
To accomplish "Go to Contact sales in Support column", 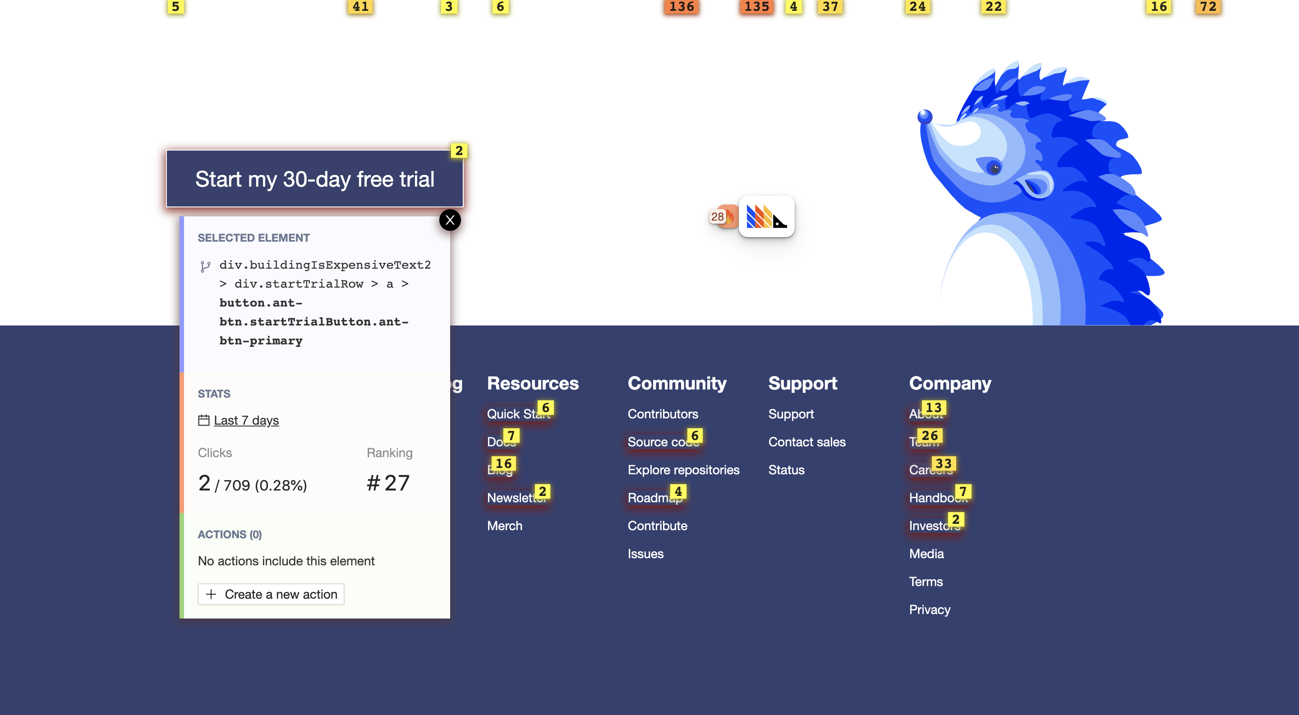I will pyautogui.click(x=806, y=442).
